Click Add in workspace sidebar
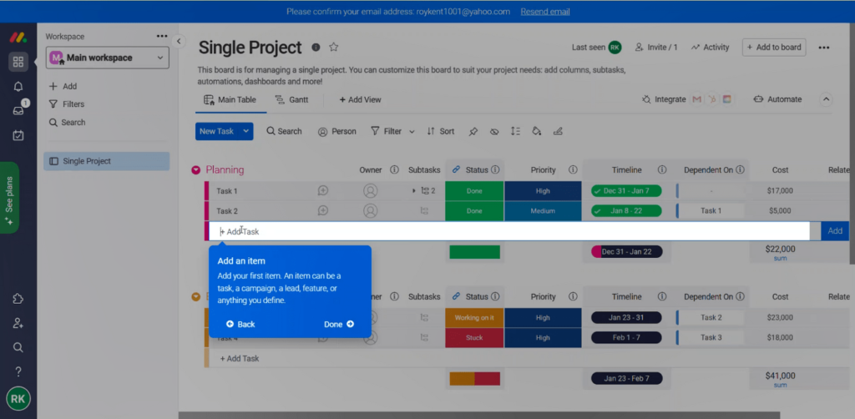Image resolution: width=855 pixels, height=419 pixels. pyautogui.click(x=63, y=86)
